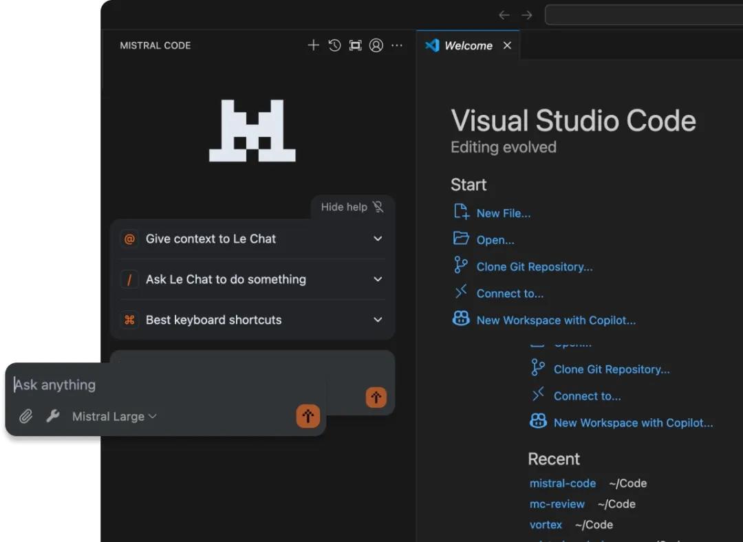Focus the Ask anything input field
Screen dimensions: 743x542
[165, 384]
